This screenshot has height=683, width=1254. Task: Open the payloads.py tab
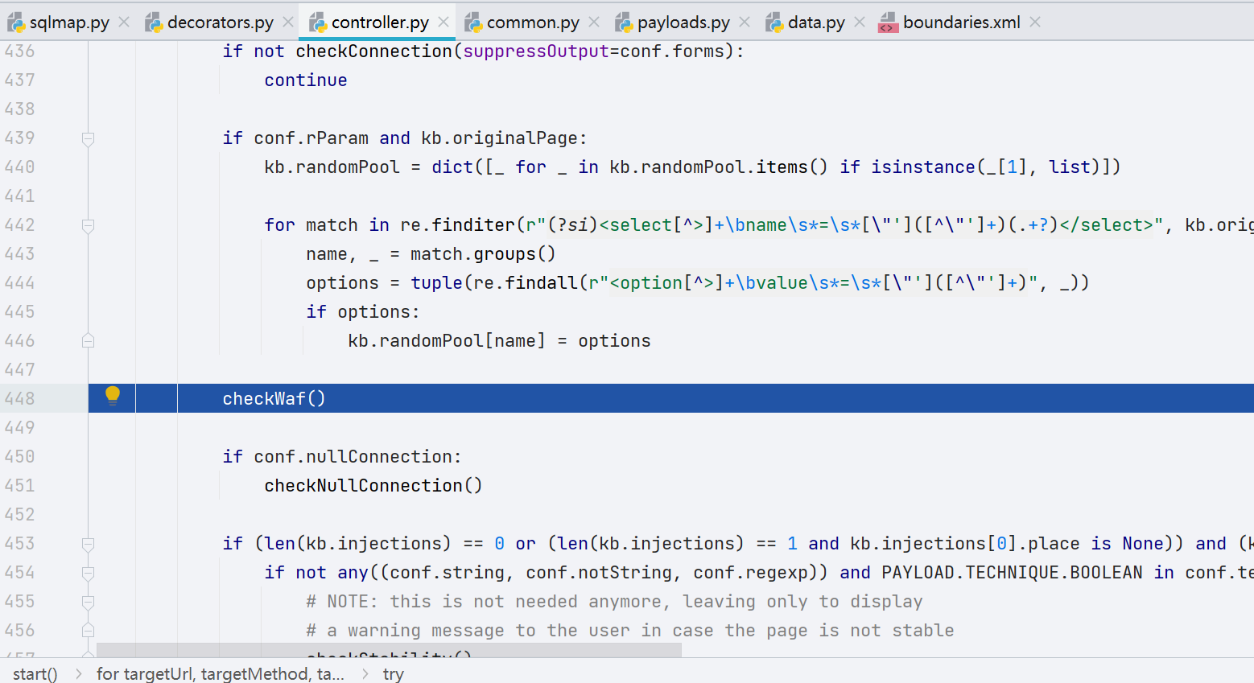click(x=683, y=23)
